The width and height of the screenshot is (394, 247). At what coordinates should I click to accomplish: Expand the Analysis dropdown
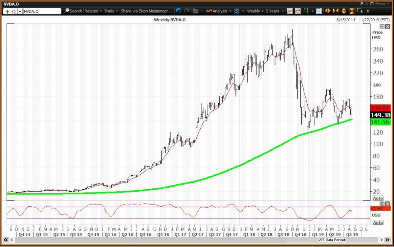218,11
